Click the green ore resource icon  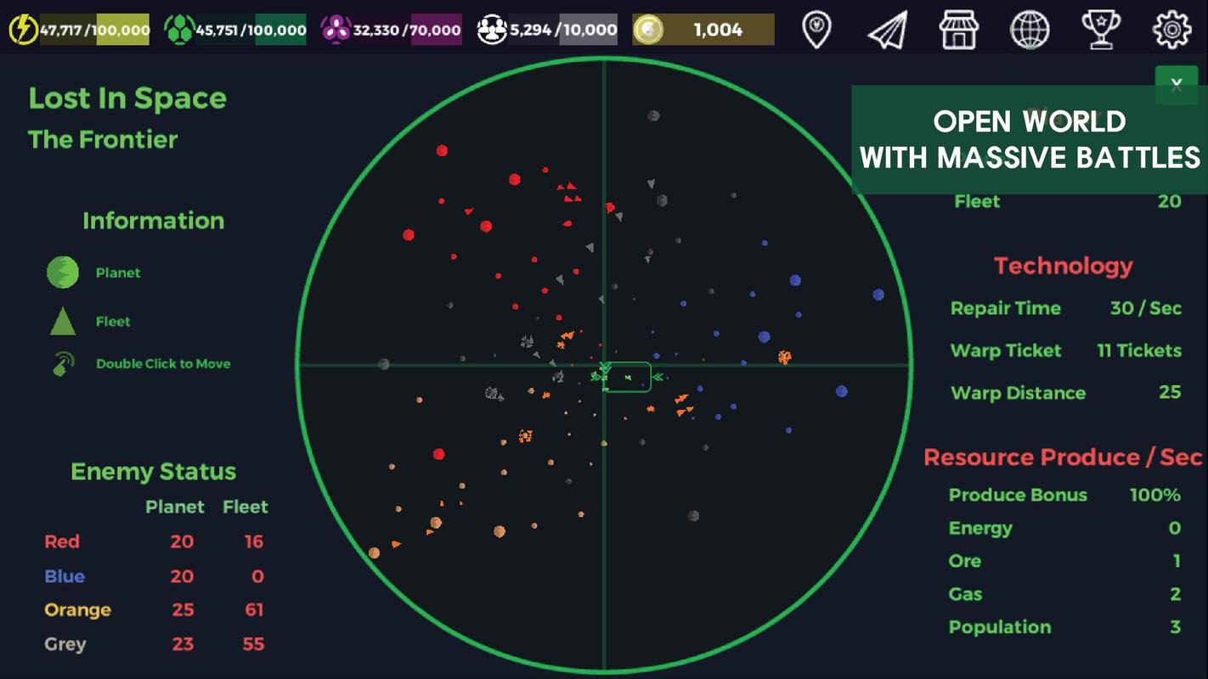(x=178, y=30)
